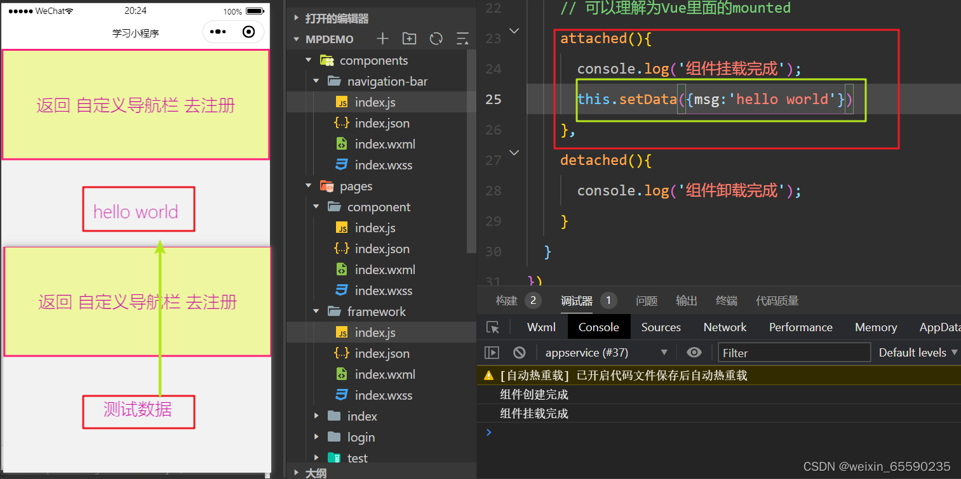Screen dimensions: 961x479
Task: Click the new file icon beside MPDEMO
Action: [382, 39]
